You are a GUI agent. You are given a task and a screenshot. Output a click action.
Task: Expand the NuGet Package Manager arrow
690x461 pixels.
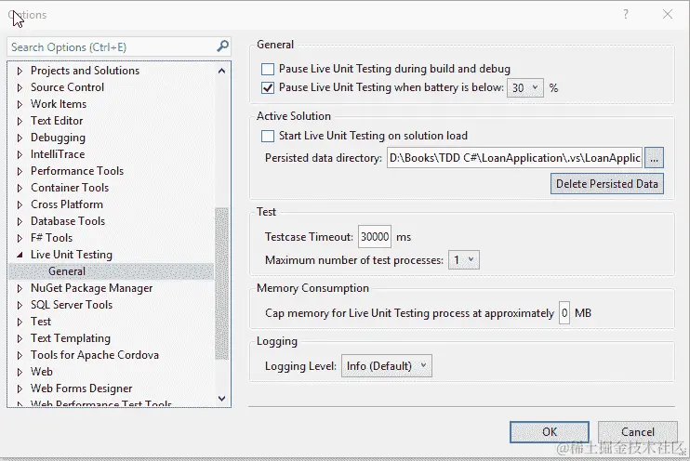[20, 288]
